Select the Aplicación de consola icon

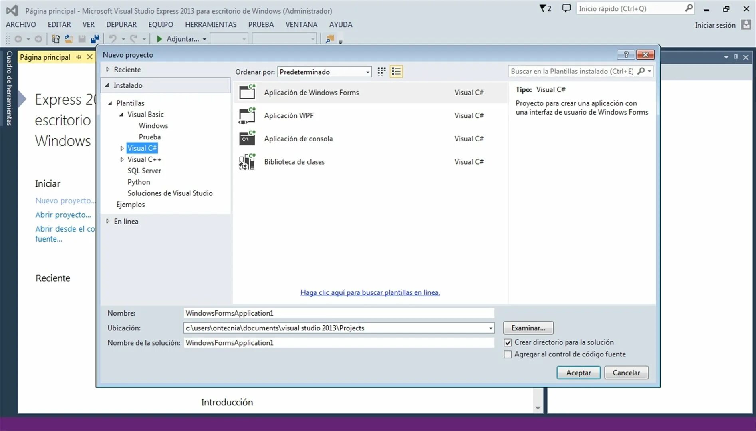(247, 138)
